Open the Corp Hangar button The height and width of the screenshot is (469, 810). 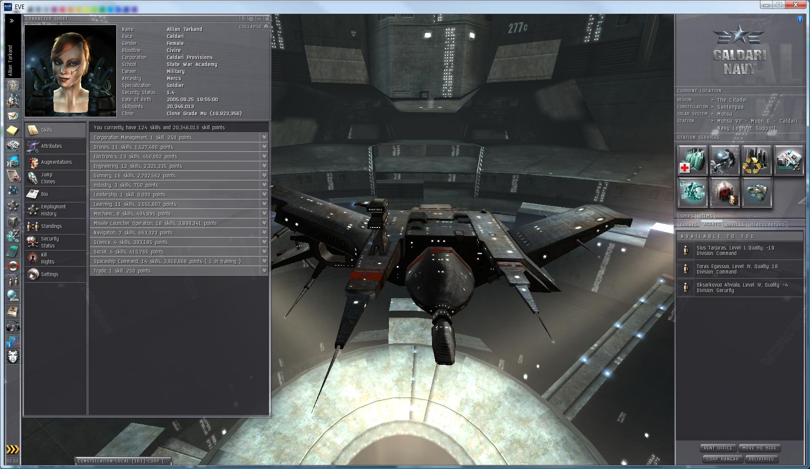point(722,459)
